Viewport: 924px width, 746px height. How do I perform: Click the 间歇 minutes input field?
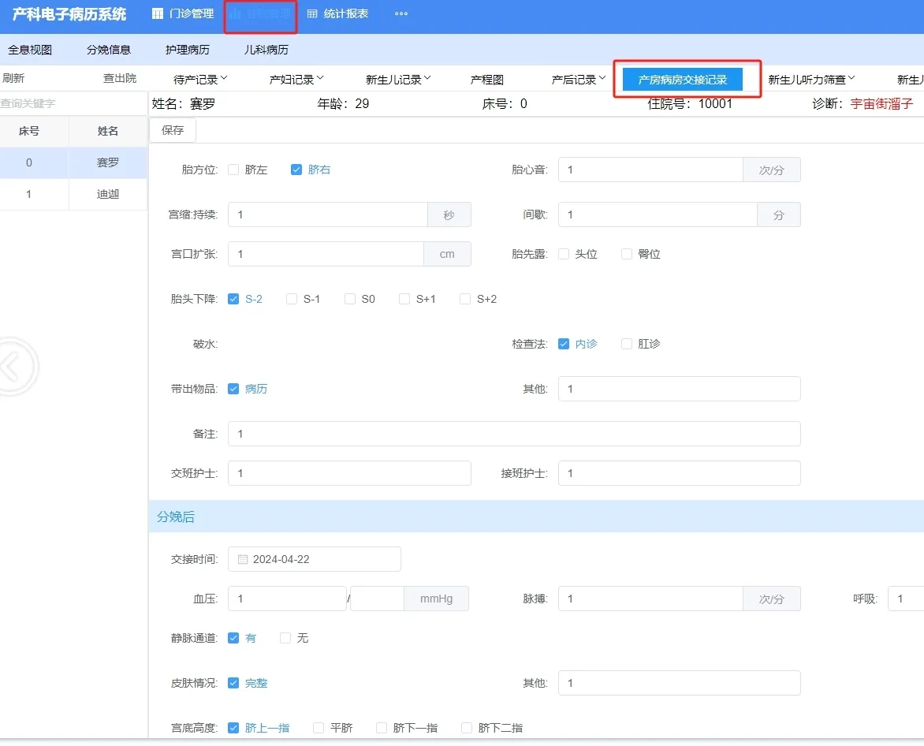coord(658,214)
